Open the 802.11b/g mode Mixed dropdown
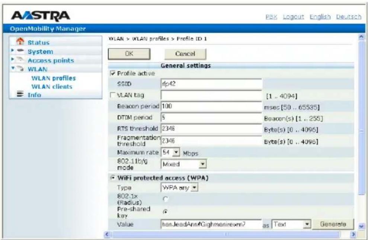Screen dimensions: 368x240 click(x=184, y=164)
